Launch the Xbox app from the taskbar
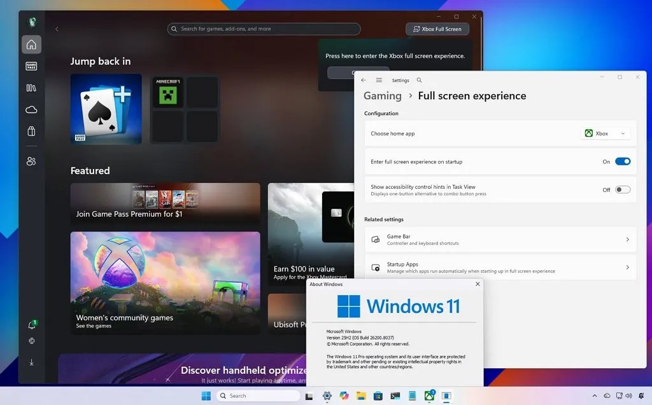Image resolution: width=652 pixels, height=405 pixels. coord(430,395)
